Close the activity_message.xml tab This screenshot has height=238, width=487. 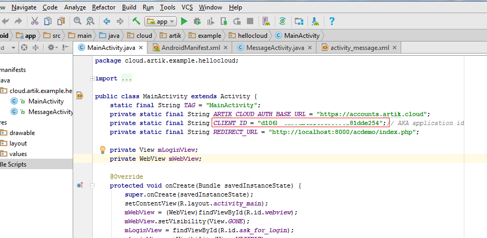[x=395, y=48]
